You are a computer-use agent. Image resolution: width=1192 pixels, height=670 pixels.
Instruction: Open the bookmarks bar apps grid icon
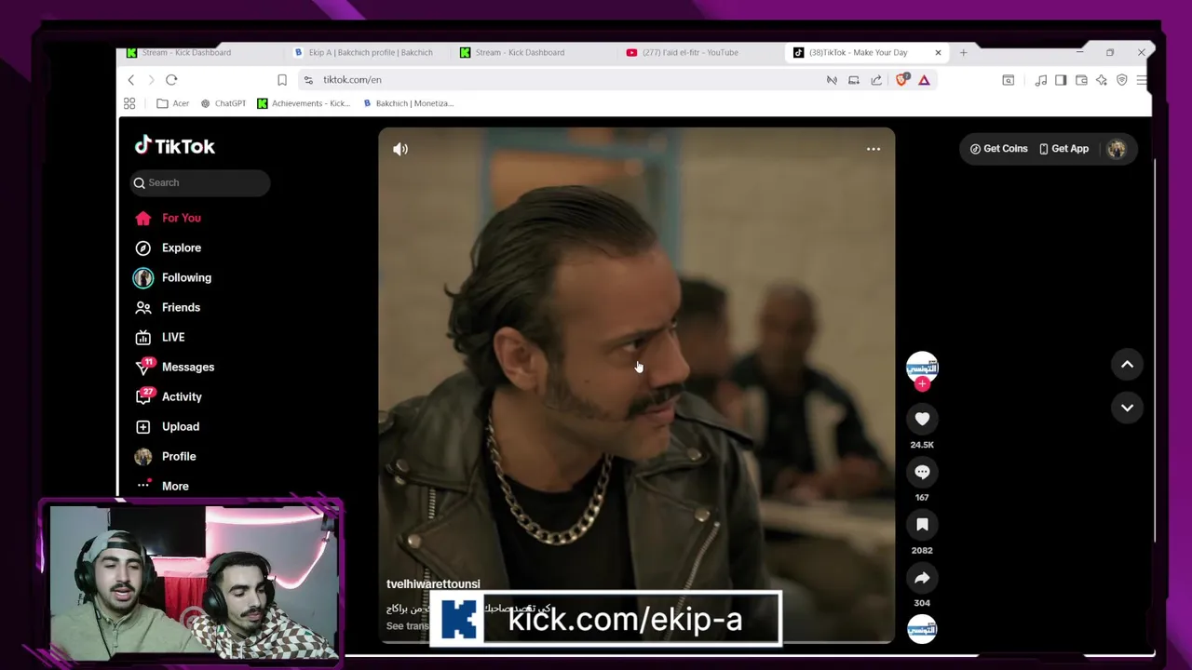tap(129, 103)
